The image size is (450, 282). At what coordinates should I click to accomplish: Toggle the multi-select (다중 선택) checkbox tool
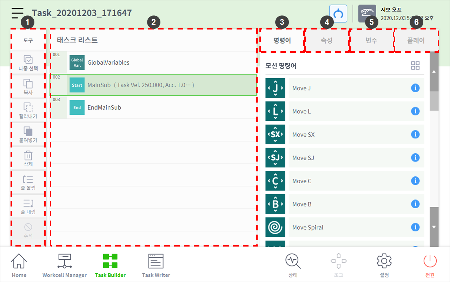28,63
